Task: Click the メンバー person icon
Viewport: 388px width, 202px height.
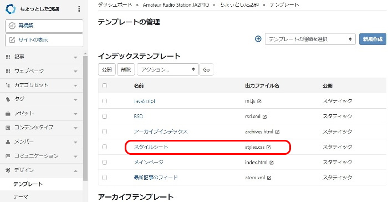Action: click(x=8, y=142)
